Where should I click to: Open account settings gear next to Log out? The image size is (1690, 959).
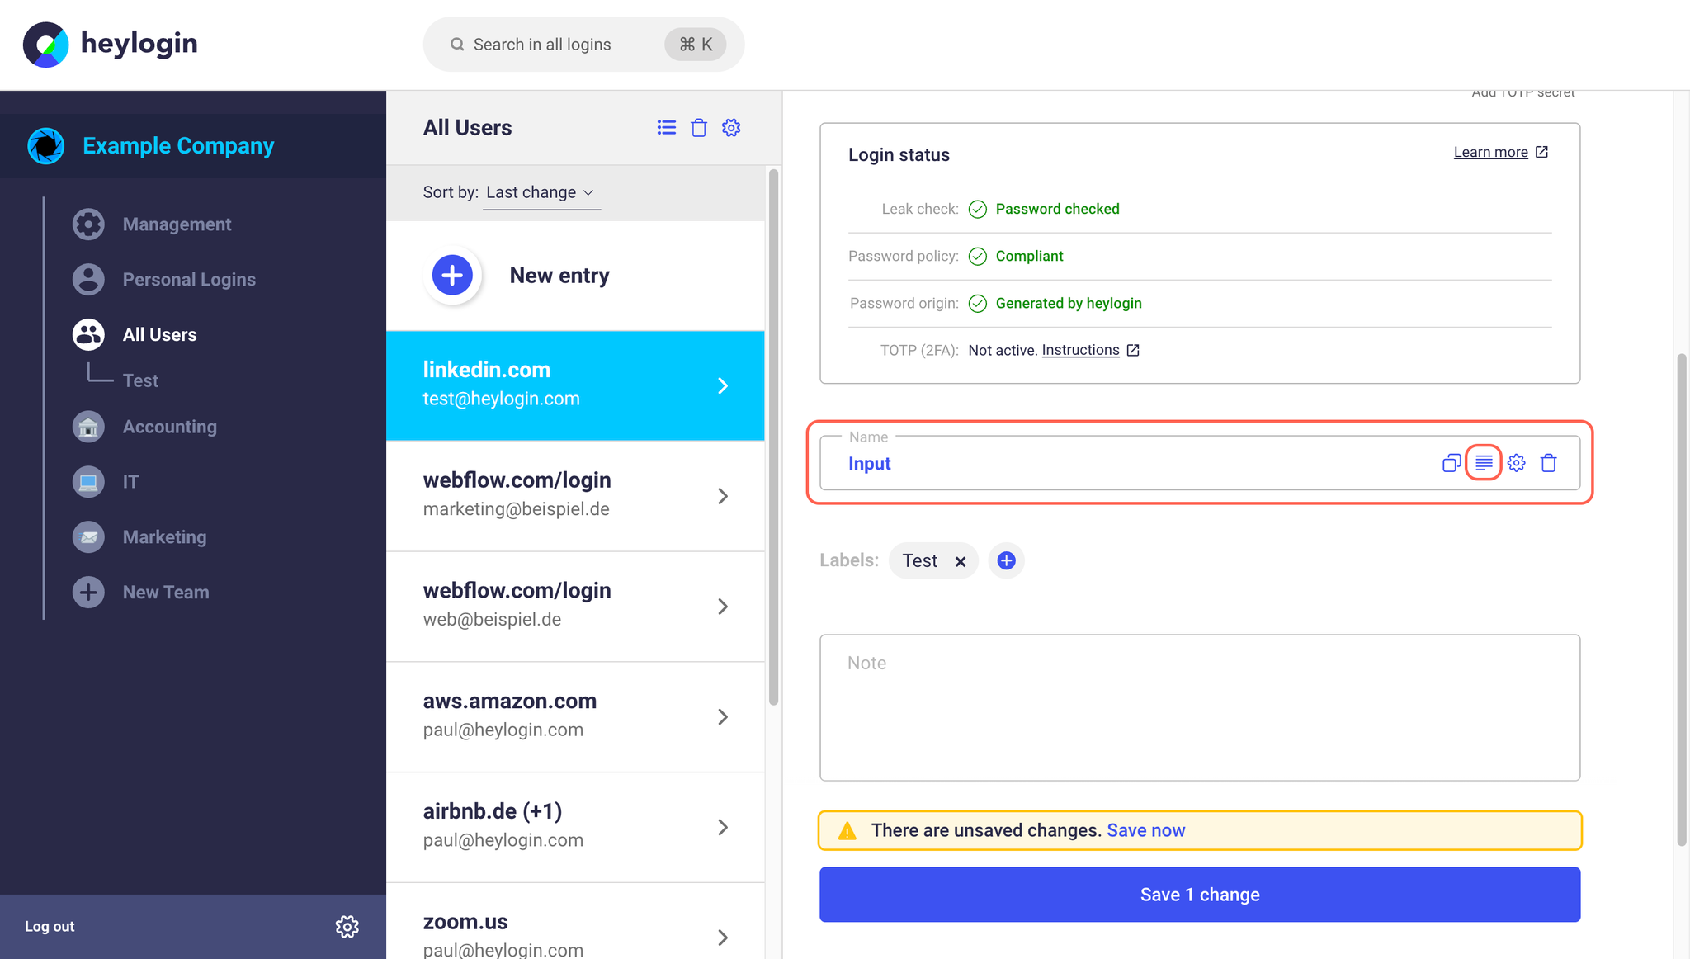click(347, 926)
